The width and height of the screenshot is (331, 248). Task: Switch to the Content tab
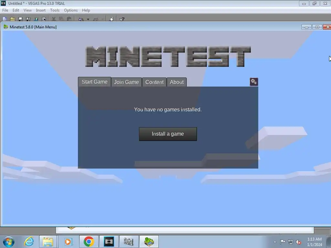coord(155,82)
